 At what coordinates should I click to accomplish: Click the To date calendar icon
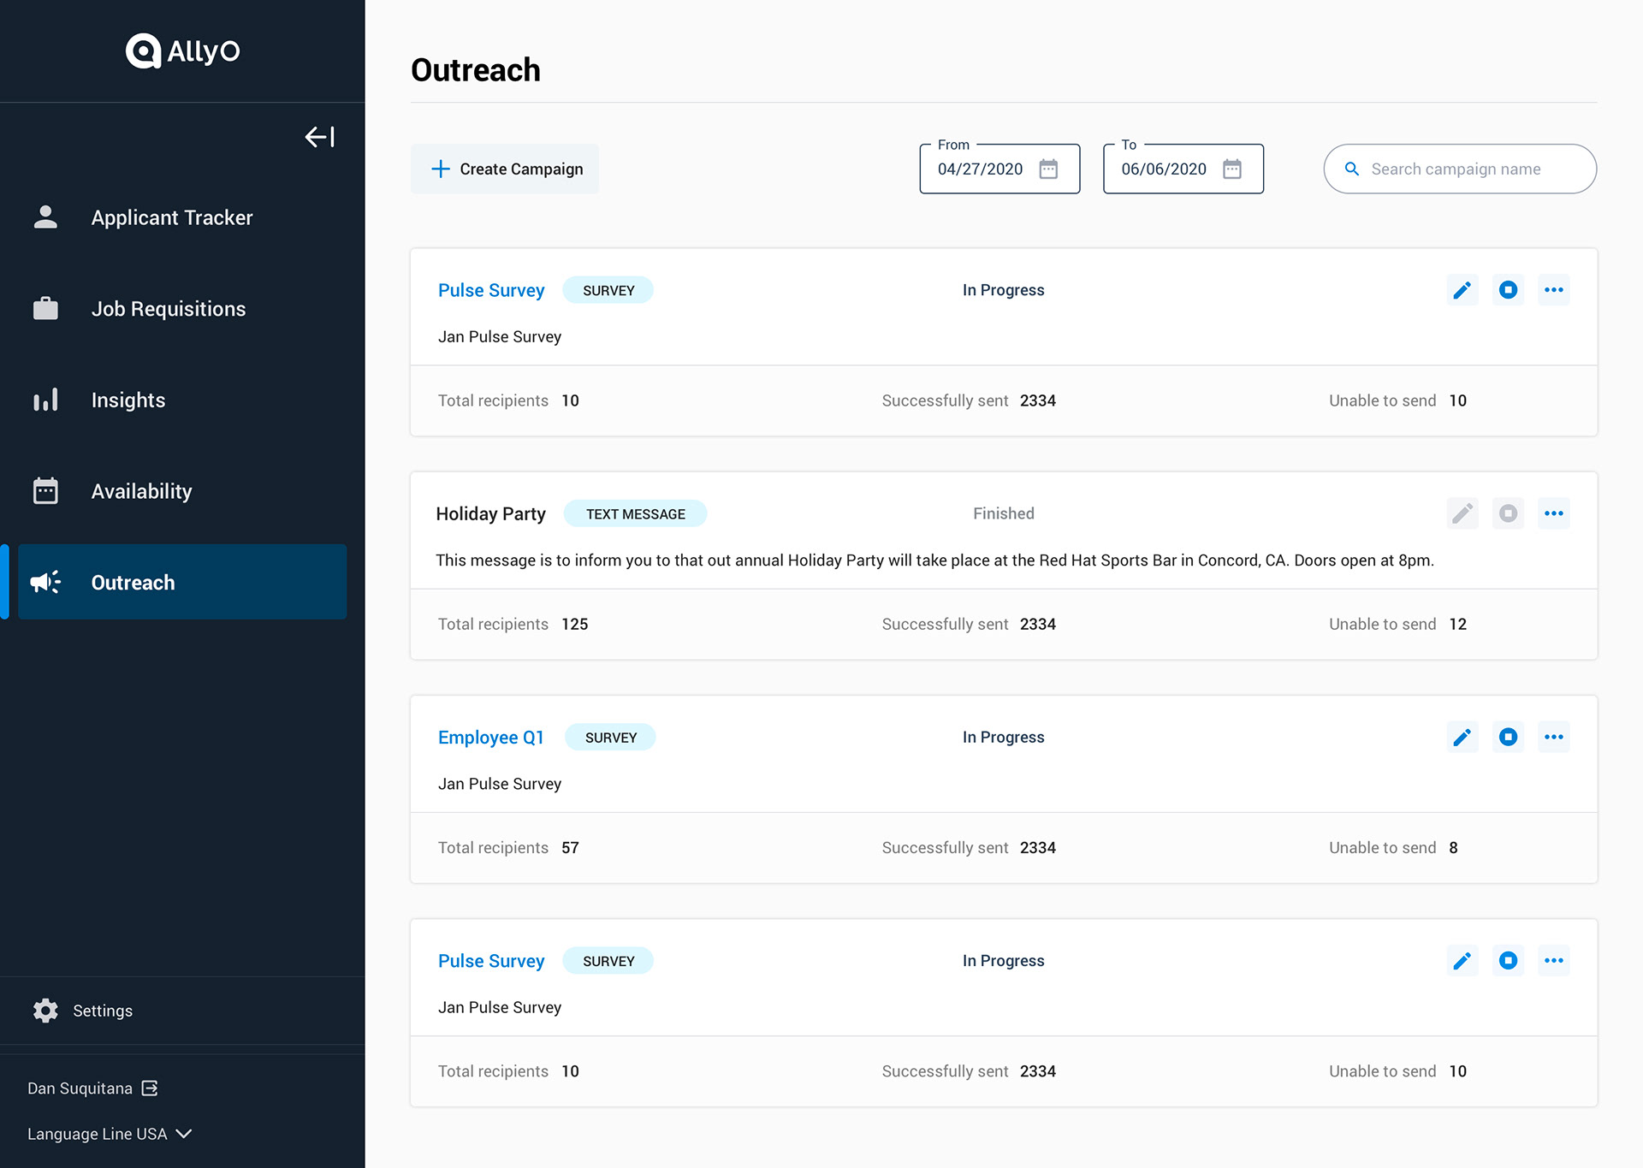(x=1231, y=169)
